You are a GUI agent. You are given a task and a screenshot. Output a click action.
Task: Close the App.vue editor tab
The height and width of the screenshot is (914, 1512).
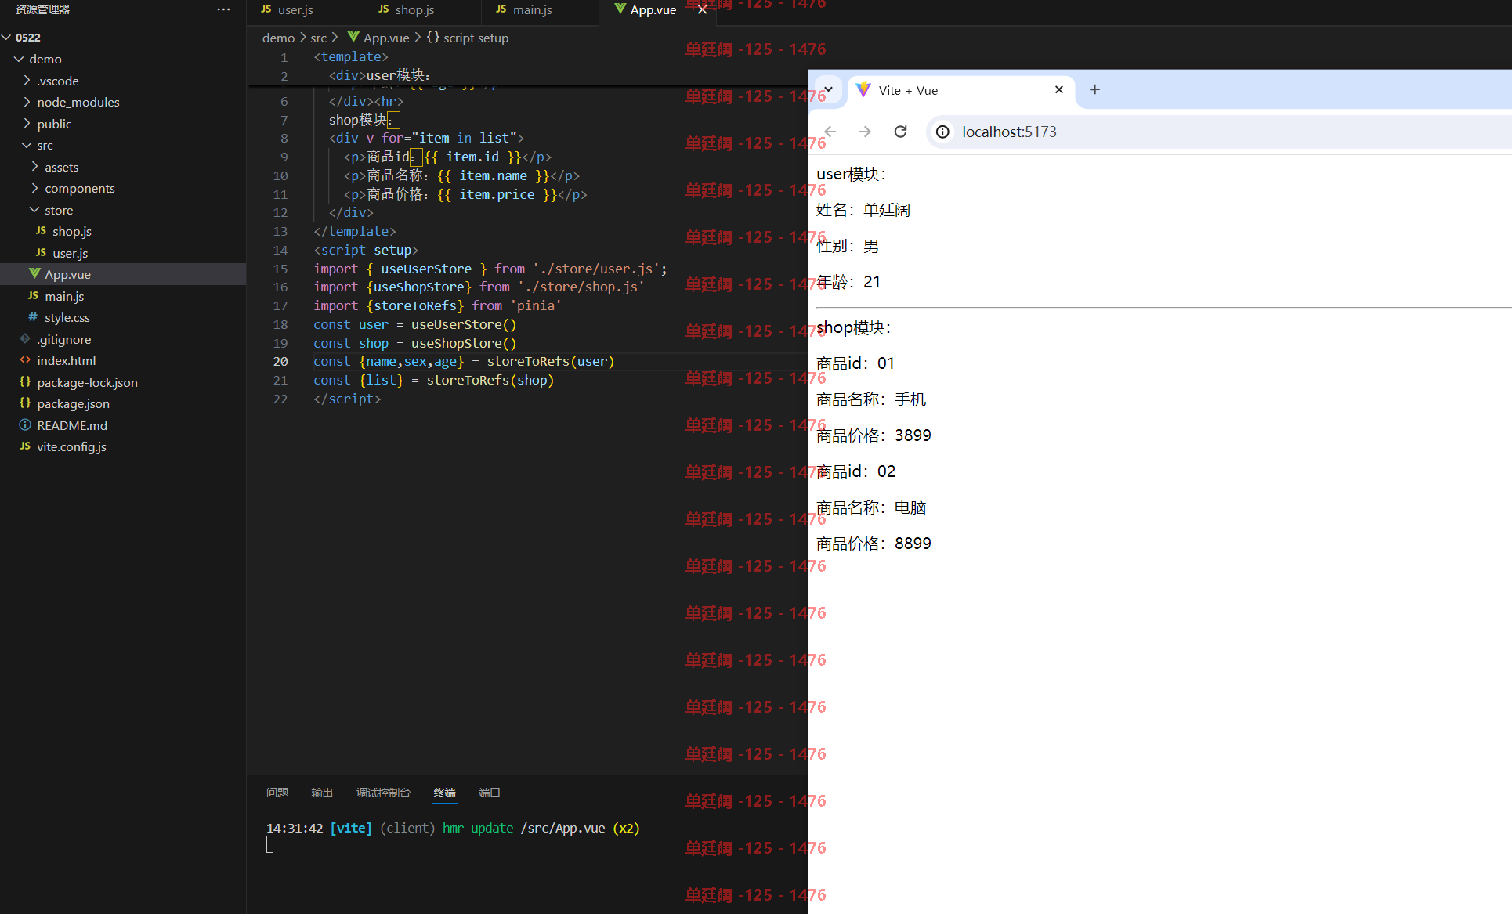pyautogui.click(x=702, y=9)
